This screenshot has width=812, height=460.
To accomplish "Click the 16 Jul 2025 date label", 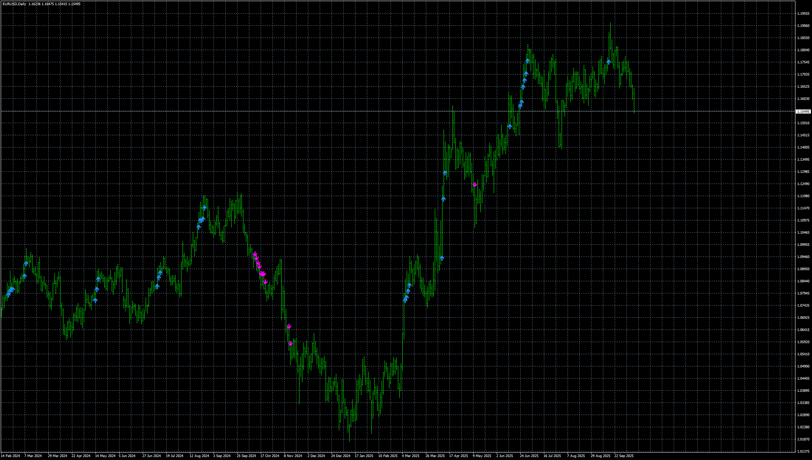I will [552, 456].
